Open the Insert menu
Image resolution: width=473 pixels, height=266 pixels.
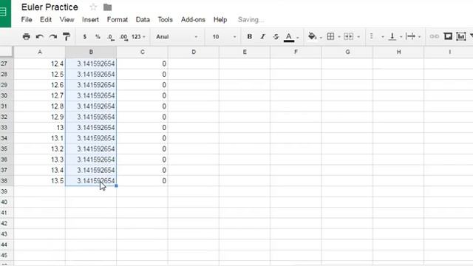pos(90,20)
